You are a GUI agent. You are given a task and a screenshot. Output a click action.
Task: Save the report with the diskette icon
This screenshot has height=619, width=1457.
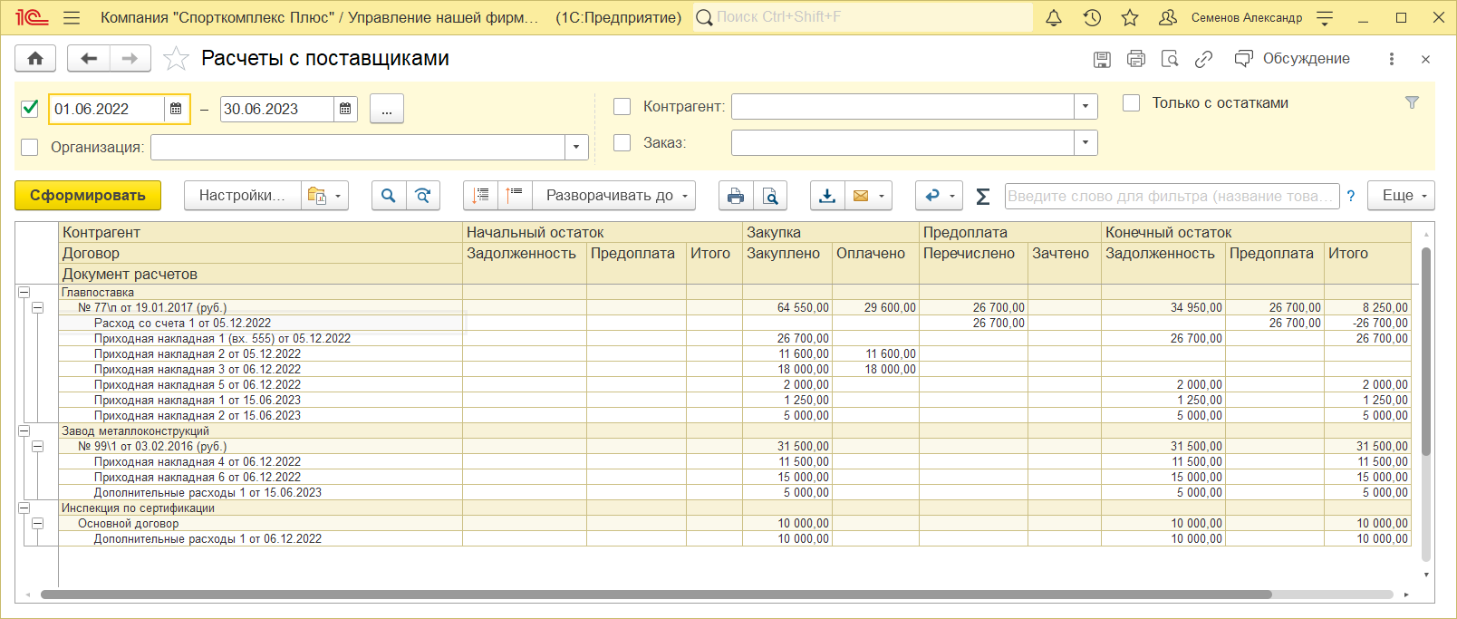point(1102,59)
